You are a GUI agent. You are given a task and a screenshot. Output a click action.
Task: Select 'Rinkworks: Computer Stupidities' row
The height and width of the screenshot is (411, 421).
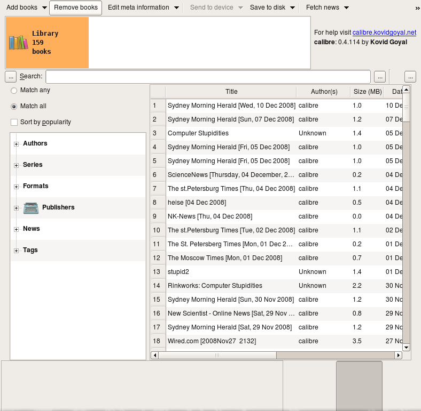tap(231, 286)
